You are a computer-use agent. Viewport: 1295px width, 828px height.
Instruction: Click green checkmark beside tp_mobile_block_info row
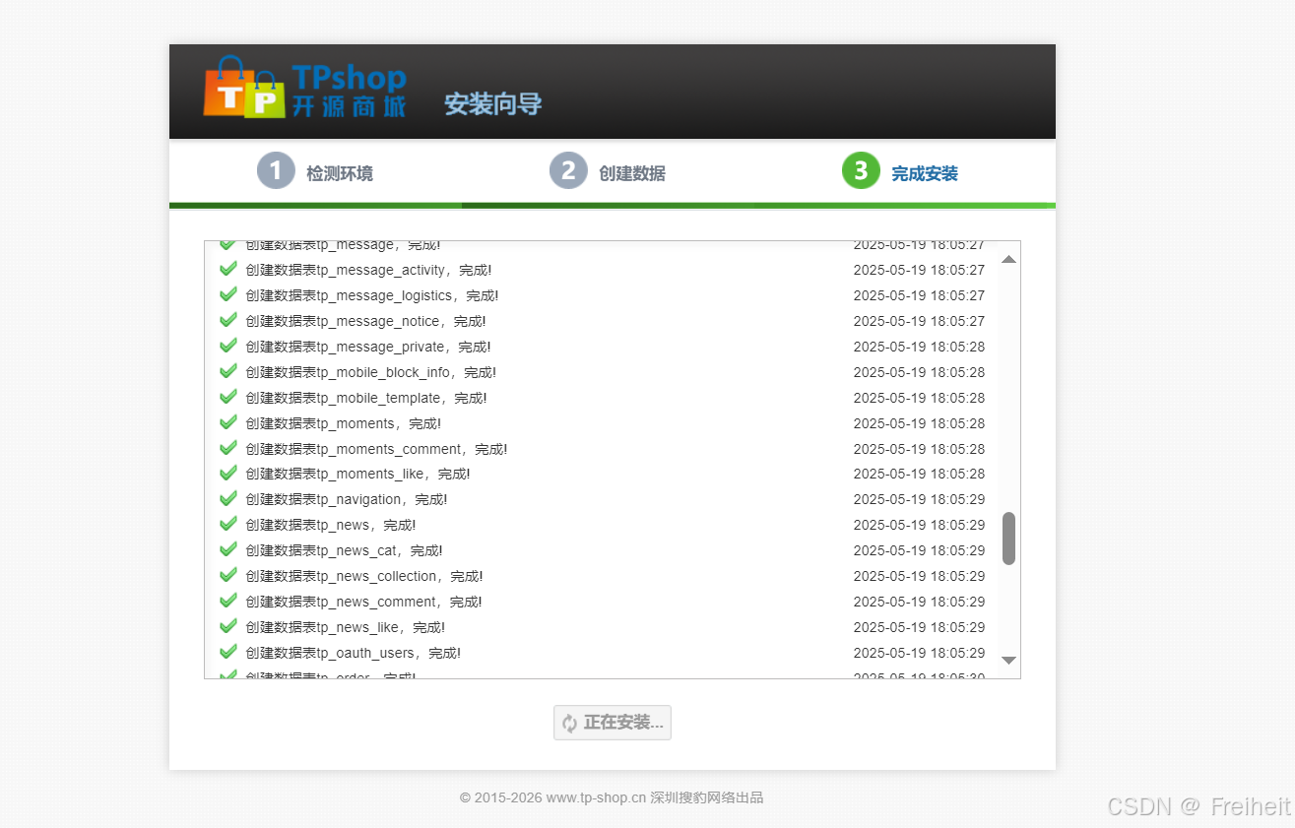228,371
